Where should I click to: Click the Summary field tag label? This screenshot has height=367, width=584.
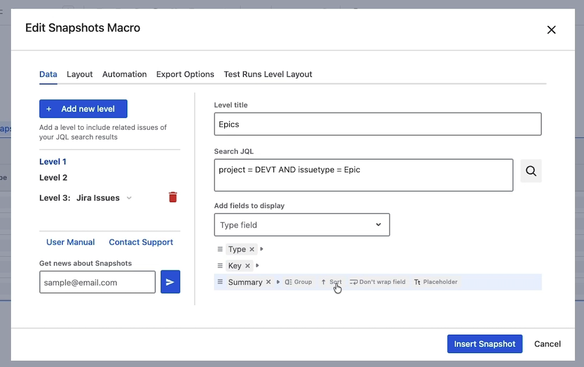[x=245, y=282]
